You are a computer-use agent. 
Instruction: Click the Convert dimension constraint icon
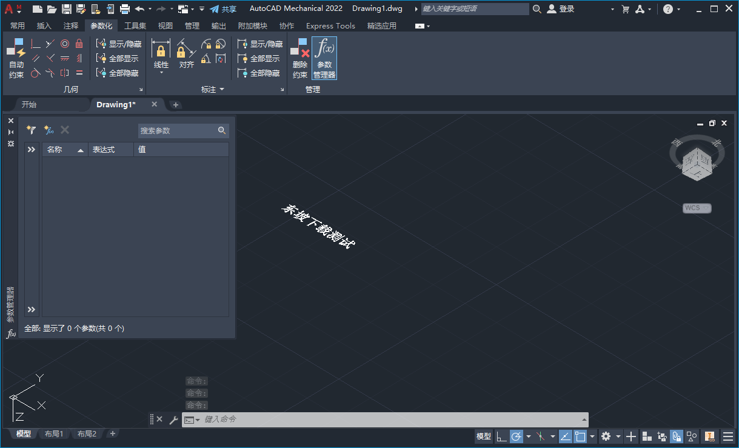221,58
